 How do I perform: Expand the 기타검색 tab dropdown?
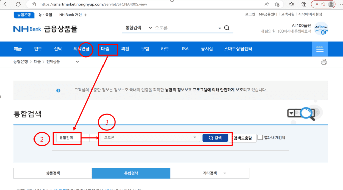pyautogui.click(x=225, y=173)
